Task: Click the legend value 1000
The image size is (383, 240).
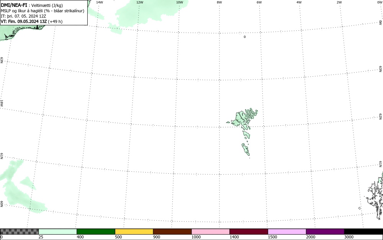Action: (x=196, y=237)
